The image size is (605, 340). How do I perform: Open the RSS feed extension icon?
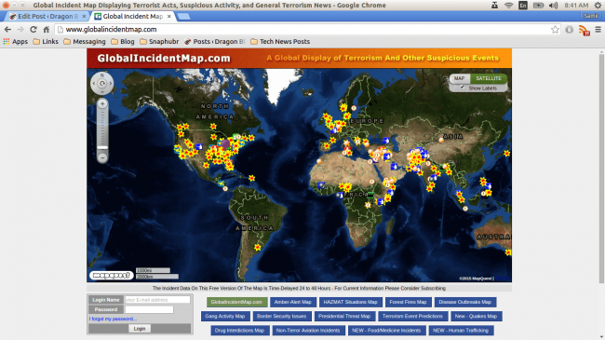click(585, 30)
